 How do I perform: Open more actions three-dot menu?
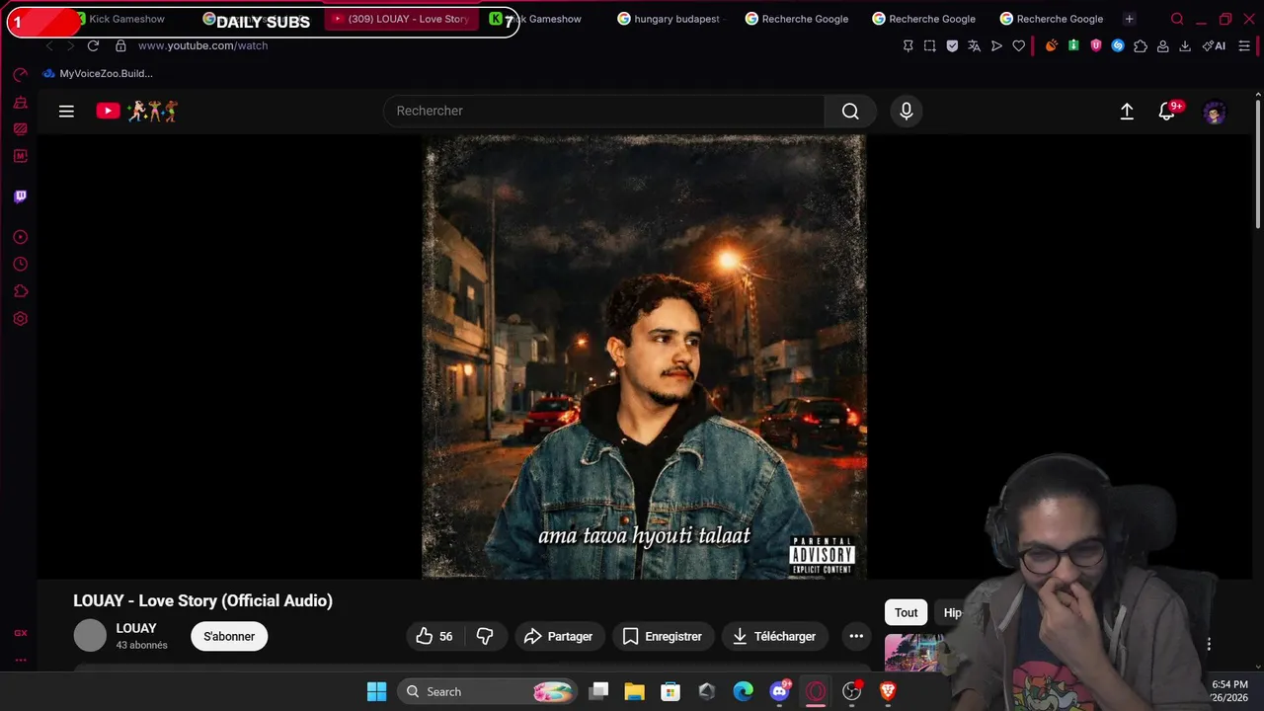856,637
